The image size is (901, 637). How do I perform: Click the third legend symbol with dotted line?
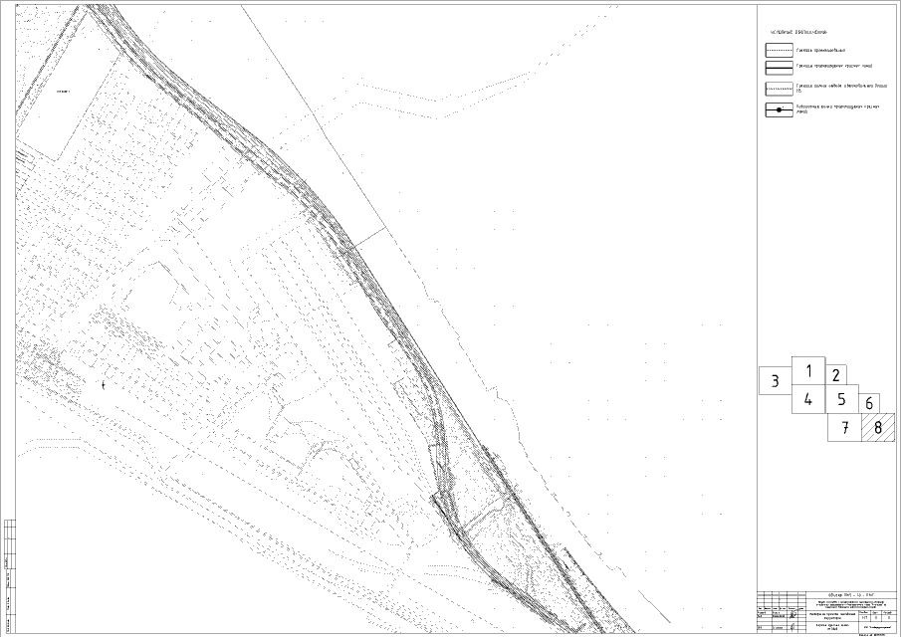click(x=779, y=88)
